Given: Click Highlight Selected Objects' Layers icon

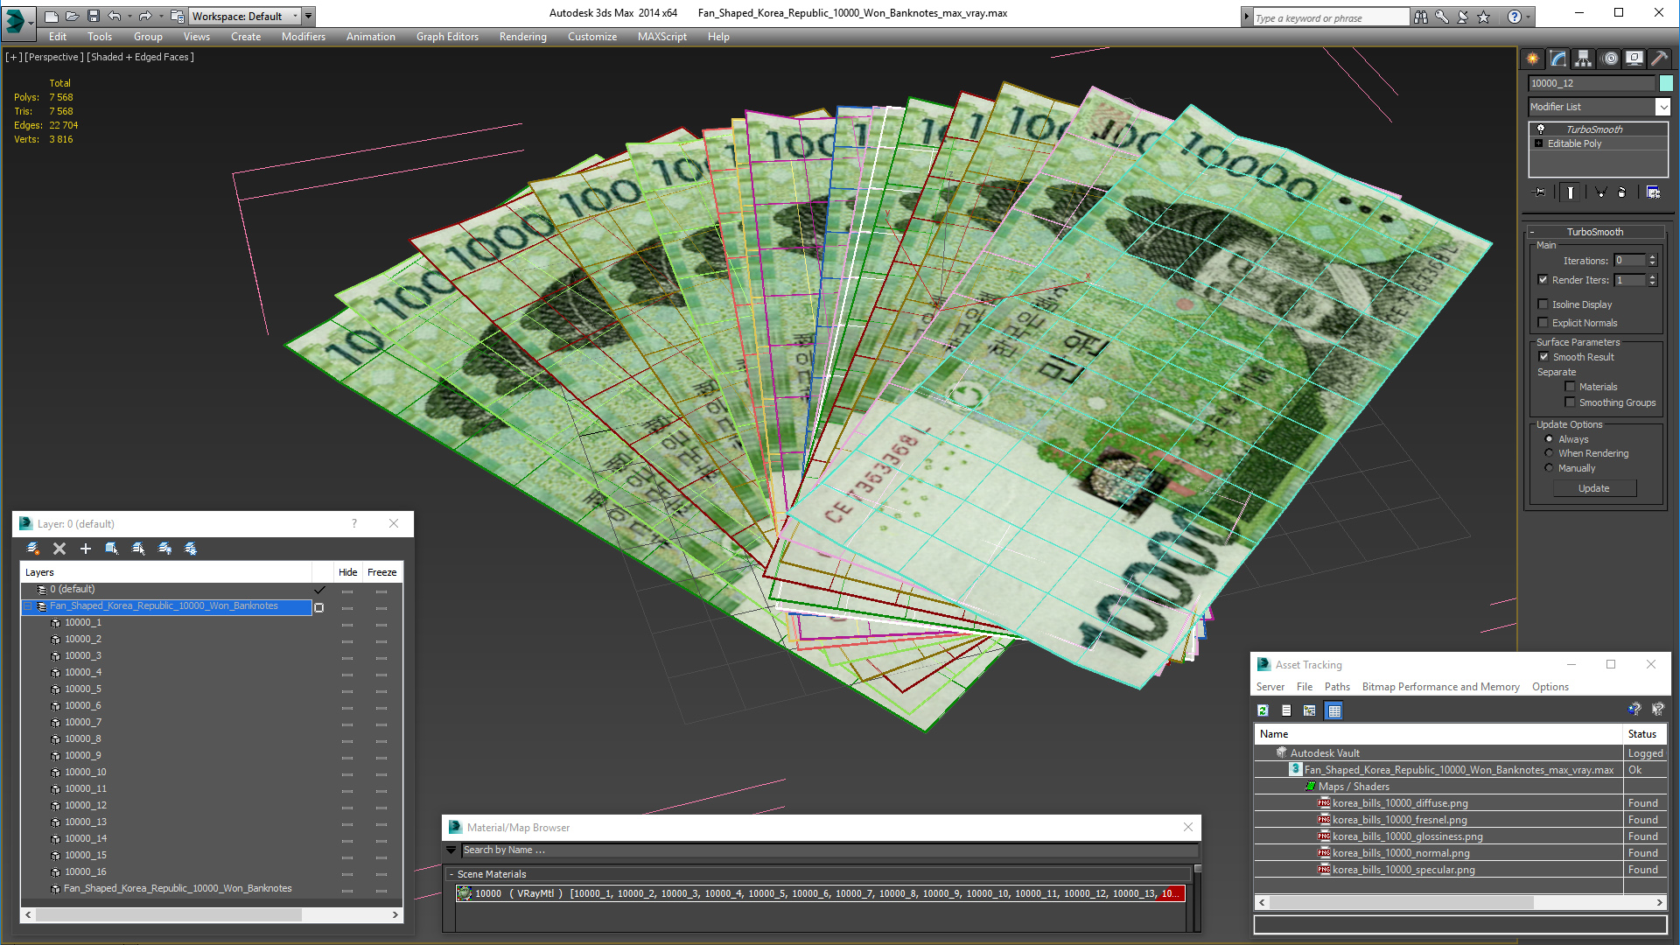Looking at the screenshot, I should coord(138,549).
